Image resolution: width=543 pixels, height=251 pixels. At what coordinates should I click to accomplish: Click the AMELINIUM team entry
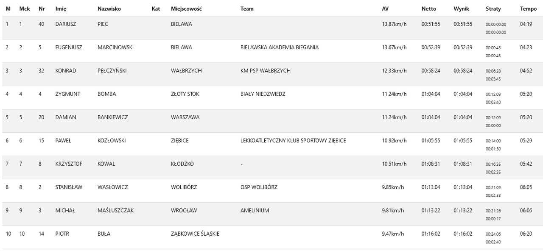pos(255,211)
